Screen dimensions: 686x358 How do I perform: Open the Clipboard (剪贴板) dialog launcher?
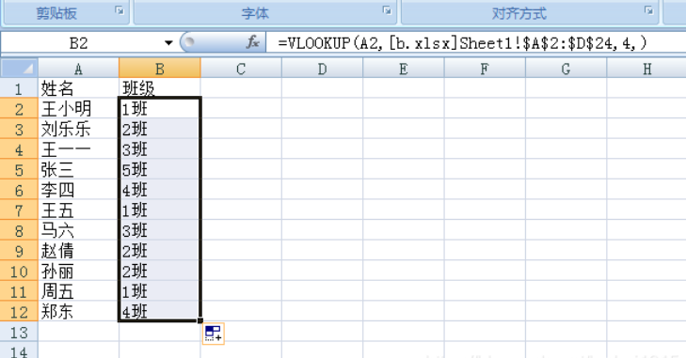coord(120,10)
